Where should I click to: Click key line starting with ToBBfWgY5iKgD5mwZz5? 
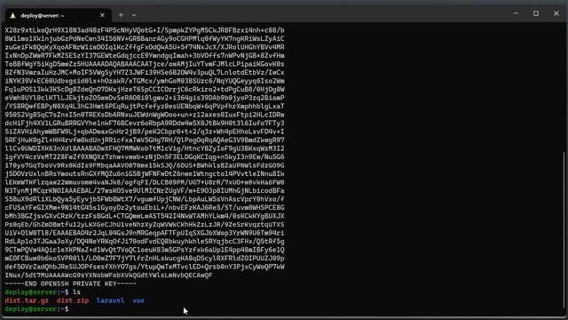pos(145,64)
